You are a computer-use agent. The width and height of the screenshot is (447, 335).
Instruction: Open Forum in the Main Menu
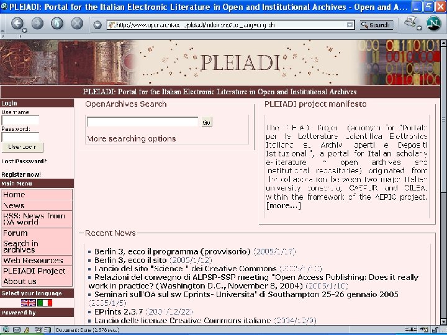click(x=37, y=233)
